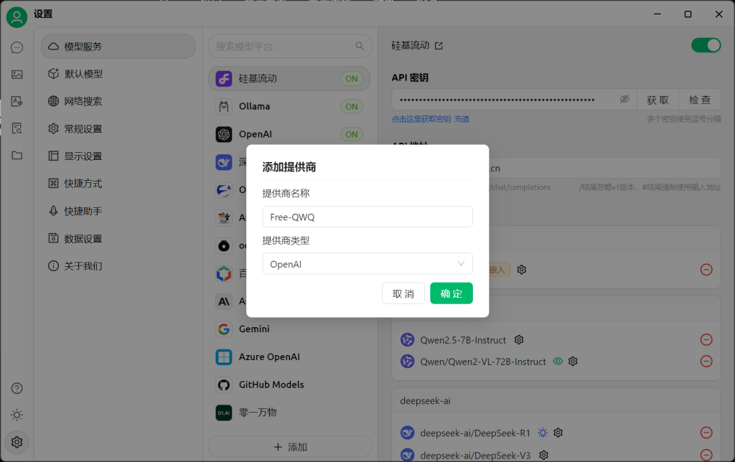735x462 pixels.
Task: Open 硅基流动 official site external link icon
Action: click(x=439, y=46)
